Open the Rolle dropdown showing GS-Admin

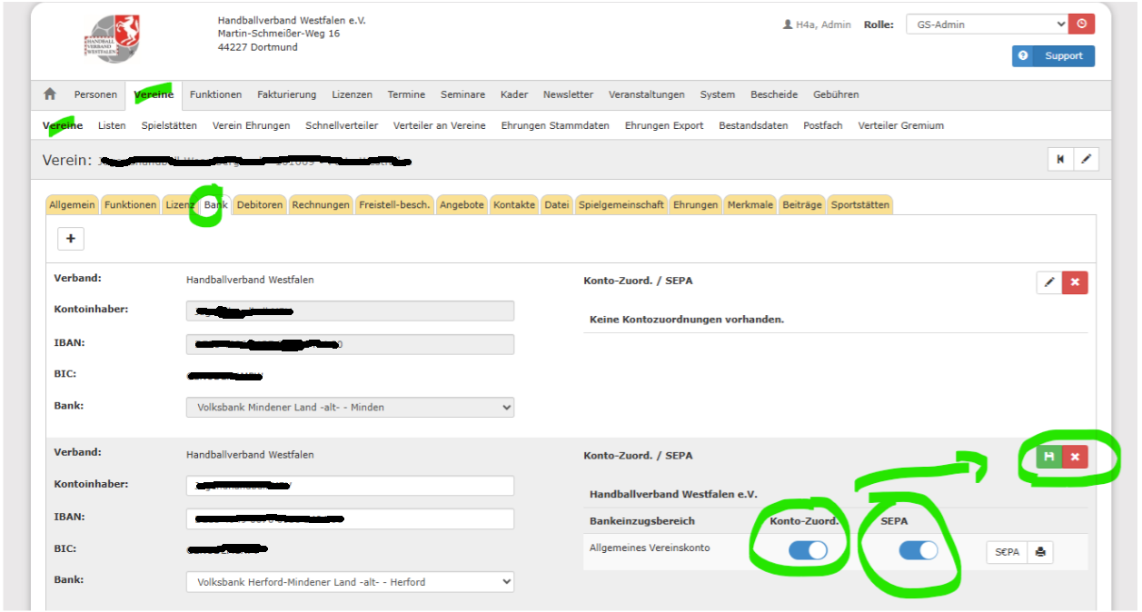987,25
